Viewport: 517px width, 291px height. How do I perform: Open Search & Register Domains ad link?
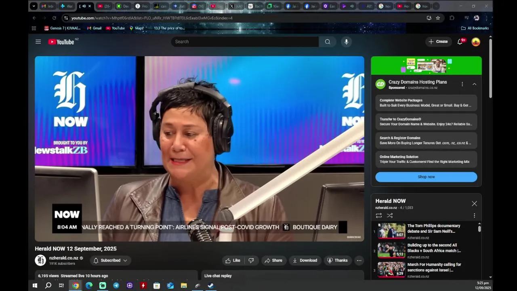(426, 140)
